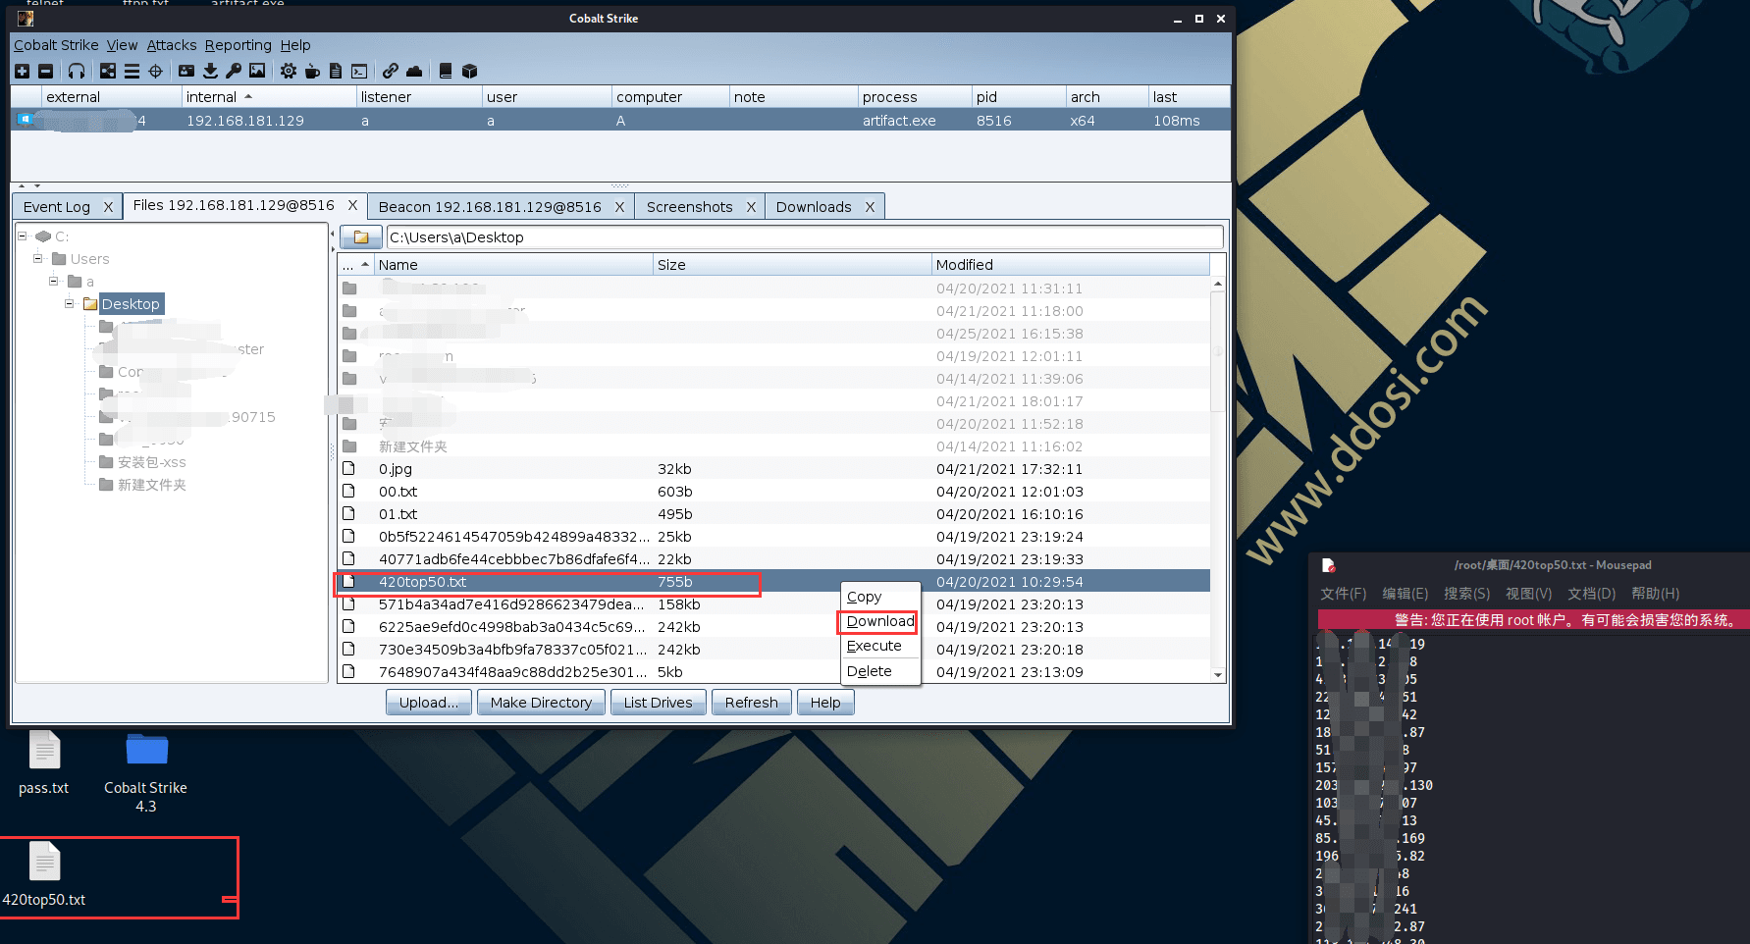
Task: Click the Disconnect from team server minus icon
Action: (x=46, y=71)
